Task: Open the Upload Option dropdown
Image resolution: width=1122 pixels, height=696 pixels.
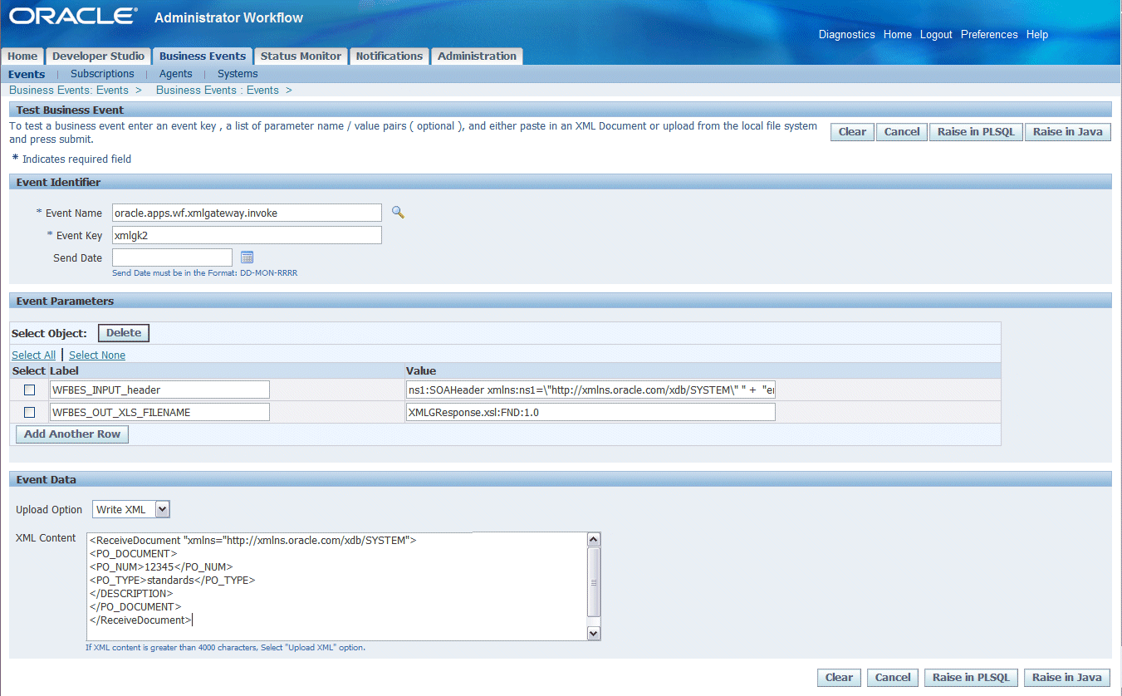Action: (131, 509)
